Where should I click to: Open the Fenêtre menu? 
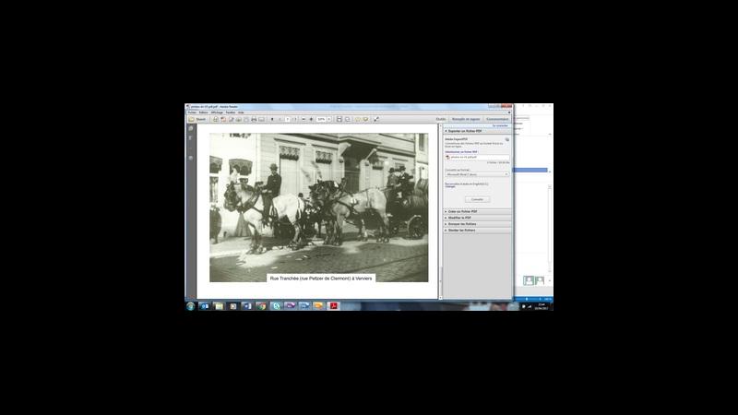(x=230, y=113)
